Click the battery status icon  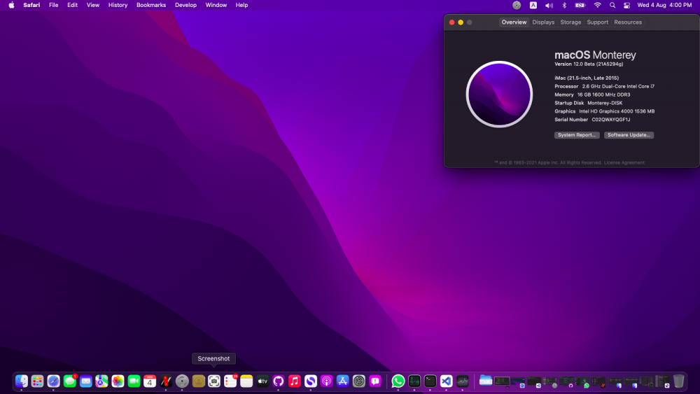point(580,6)
